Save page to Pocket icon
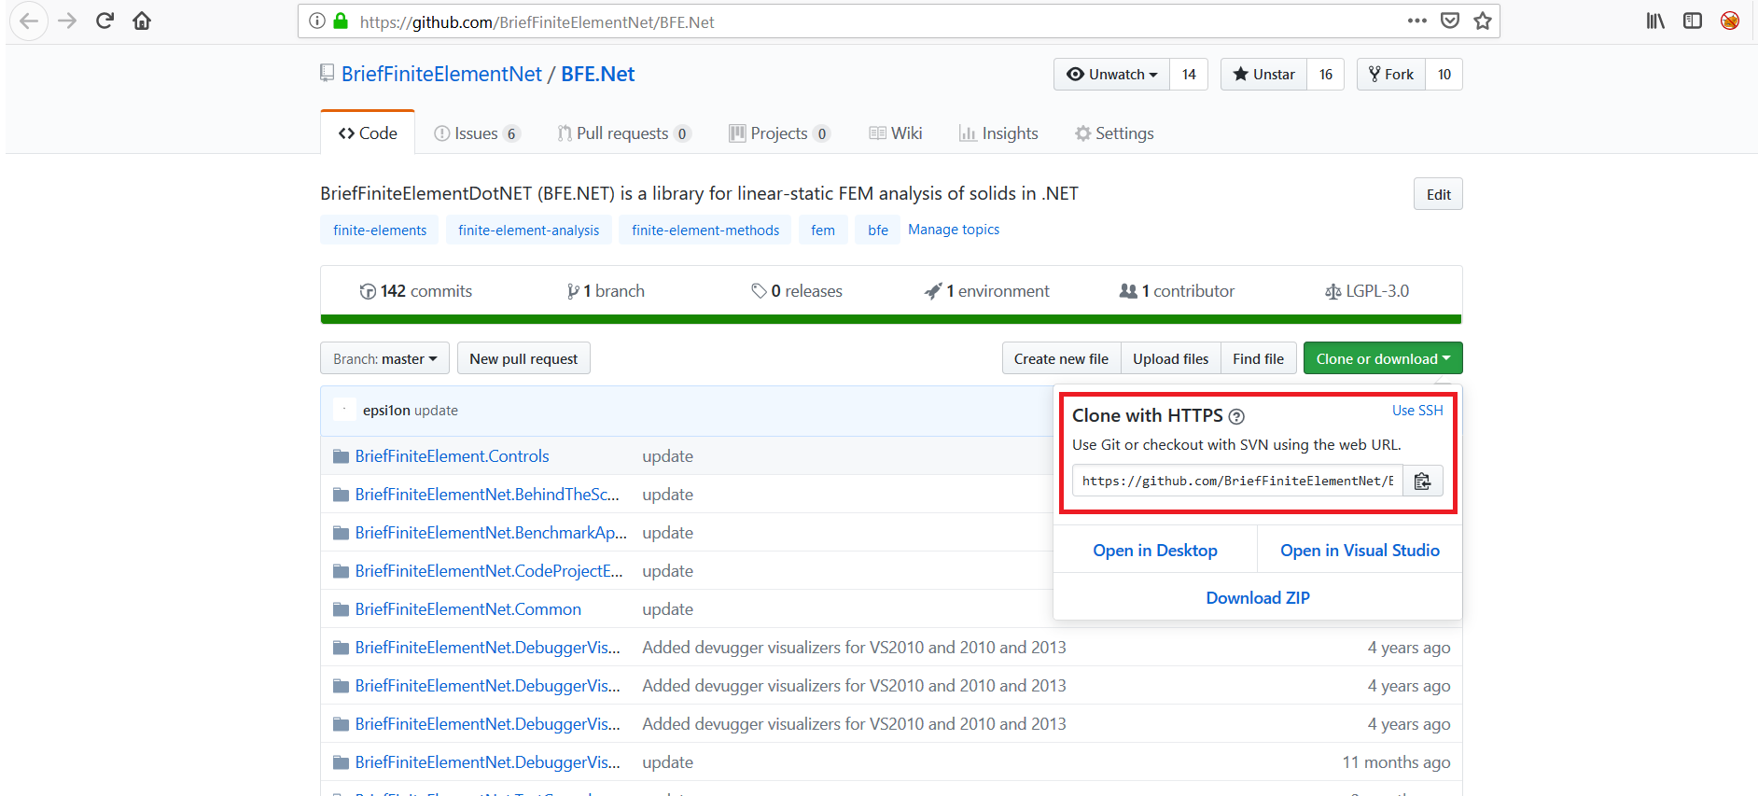The height and width of the screenshot is (796, 1758). 1450,21
